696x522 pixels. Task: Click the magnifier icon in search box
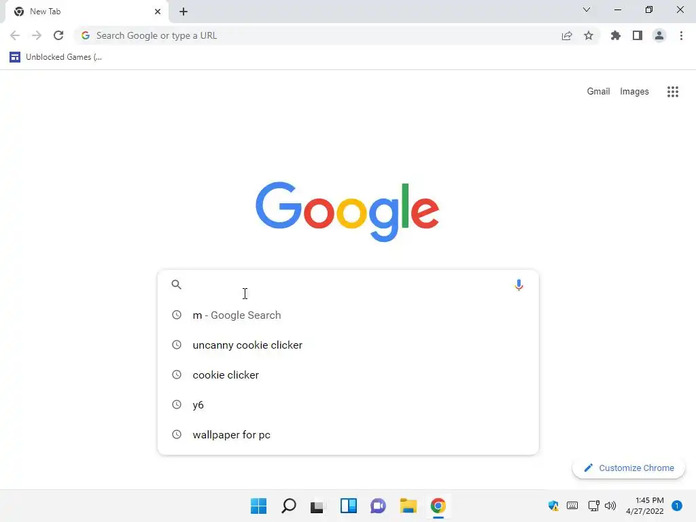(x=176, y=285)
